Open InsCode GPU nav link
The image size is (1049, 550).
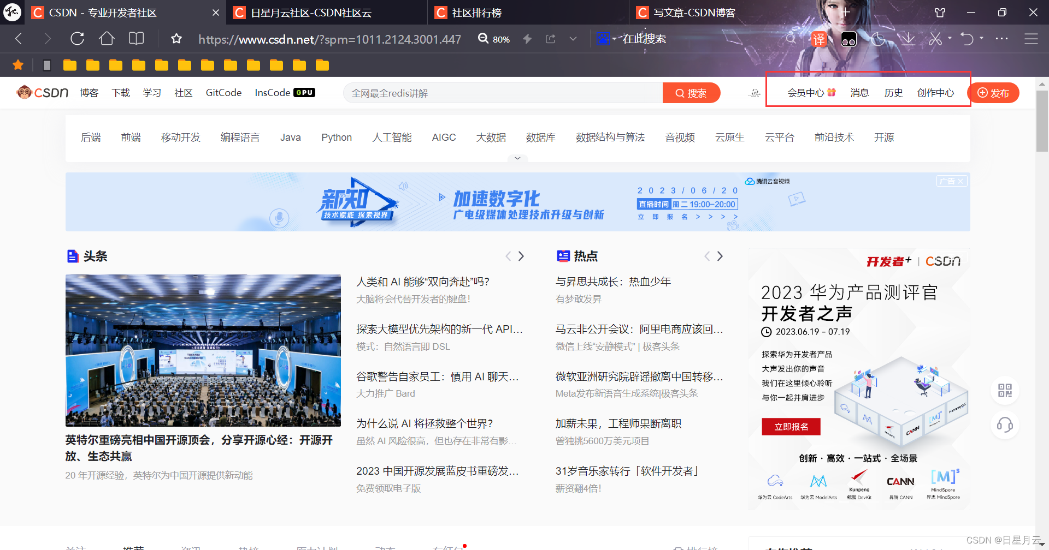[285, 93]
